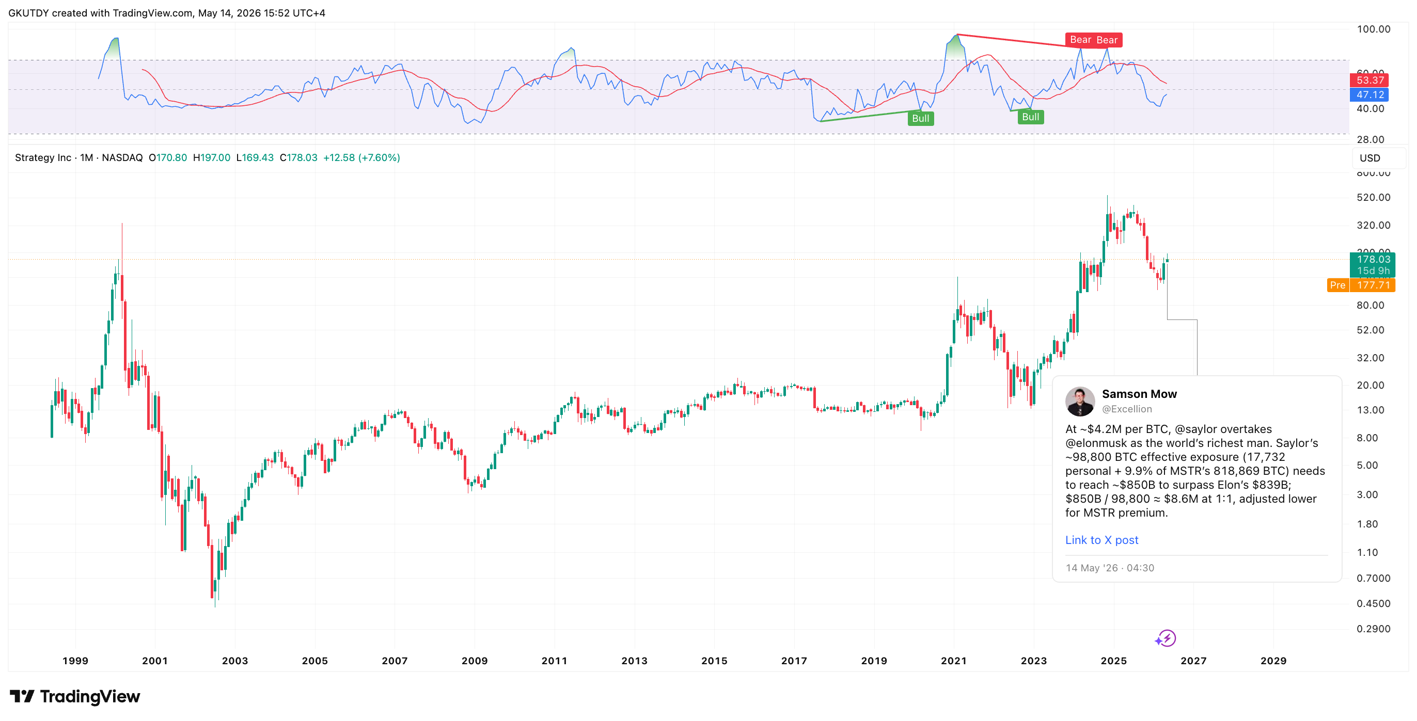Click the 2027 label on the time axis
Viewport: 1417px width, 721px height.
click(x=1194, y=661)
